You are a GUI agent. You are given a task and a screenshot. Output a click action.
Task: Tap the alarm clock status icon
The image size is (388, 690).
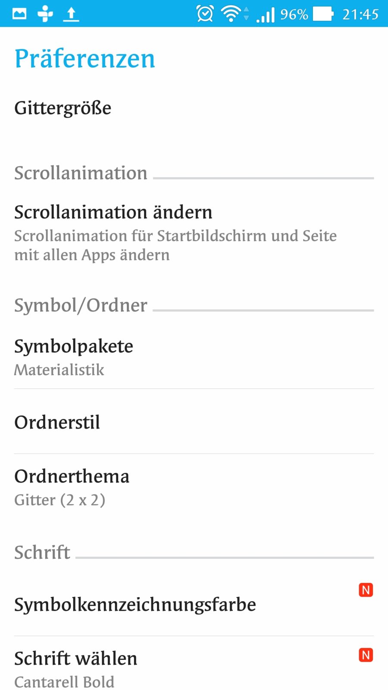point(205,14)
